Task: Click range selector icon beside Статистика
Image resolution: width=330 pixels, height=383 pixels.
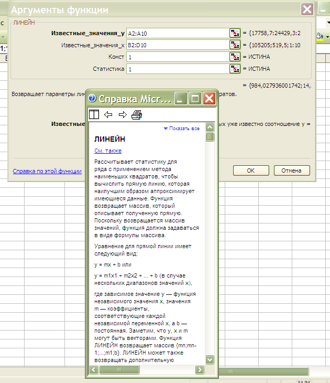Action: pos(235,69)
